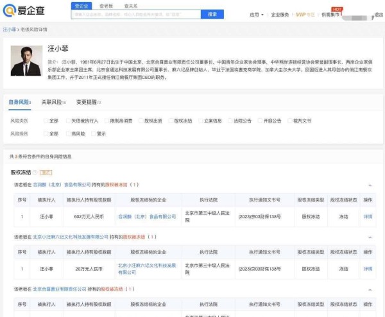Check the 裁判文书 filter
Viewport: 385px width, 317px height.
pyautogui.click(x=290, y=121)
